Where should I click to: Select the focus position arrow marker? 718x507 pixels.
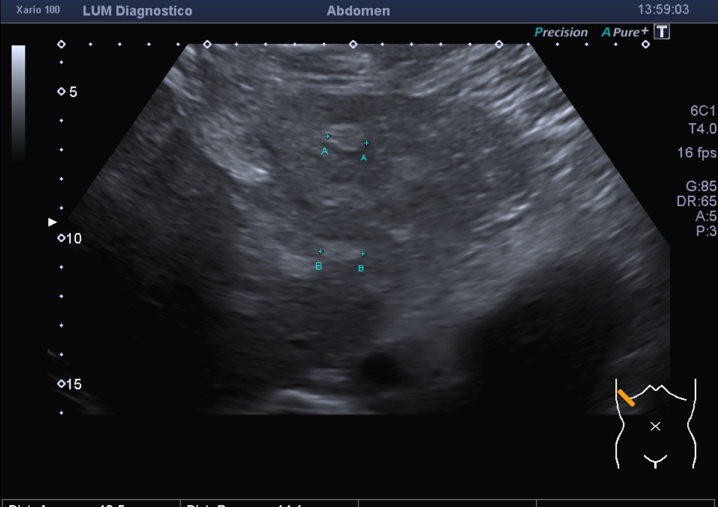pos(52,222)
